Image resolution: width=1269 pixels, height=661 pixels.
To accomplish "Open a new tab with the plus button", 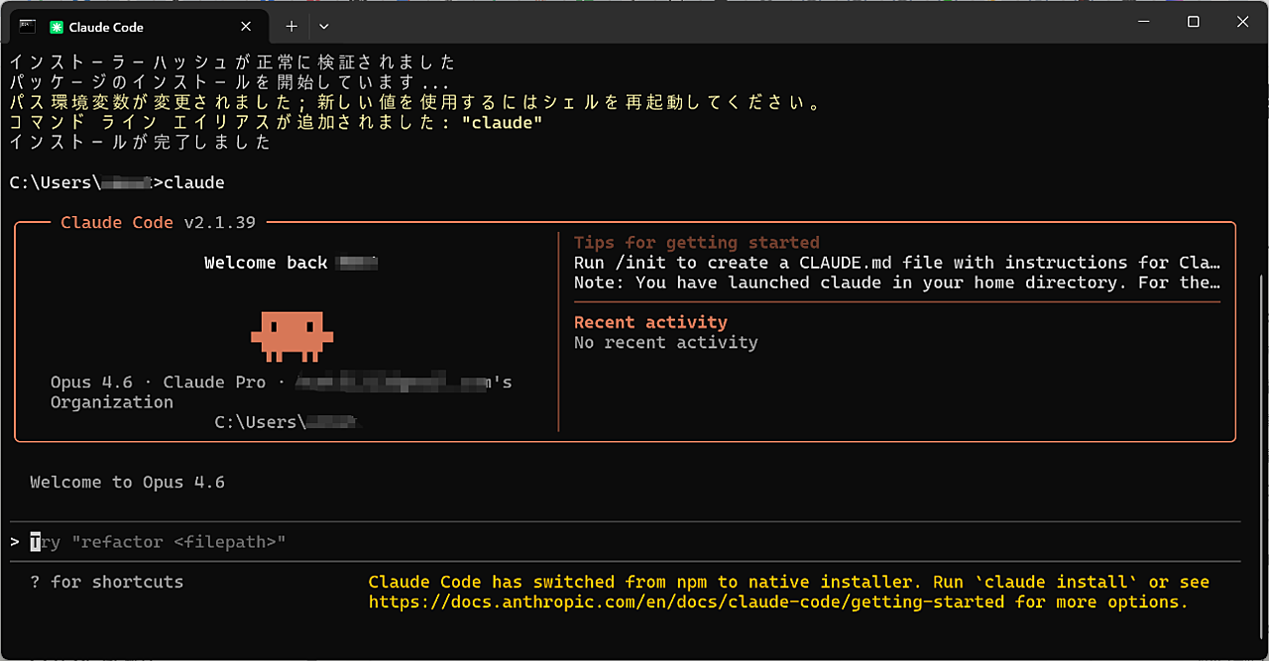I will [x=291, y=27].
